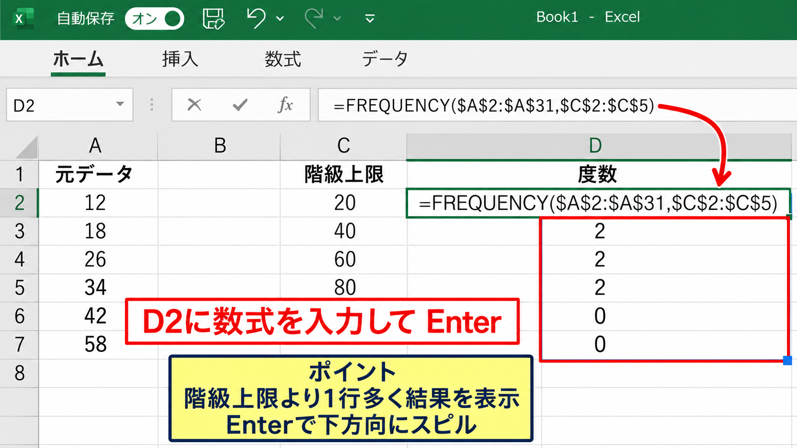This screenshot has width=797, height=448.
Task: Click cell A4 with value 26
Action: coord(98,259)
